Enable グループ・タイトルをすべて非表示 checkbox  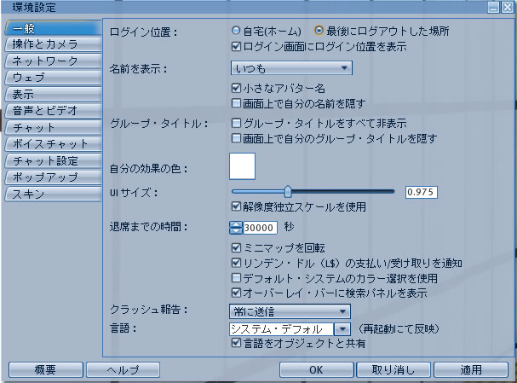point(236,123)
